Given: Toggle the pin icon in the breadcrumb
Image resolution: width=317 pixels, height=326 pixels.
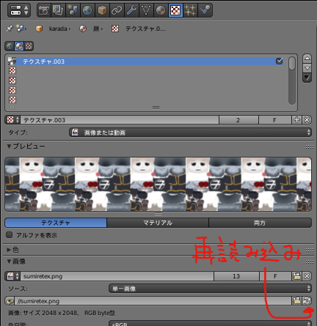Looking at the screenshot, I should tap(10, 29).
